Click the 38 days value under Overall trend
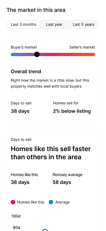The width and height of the screenshot is (106, 231). coord(20,111)
